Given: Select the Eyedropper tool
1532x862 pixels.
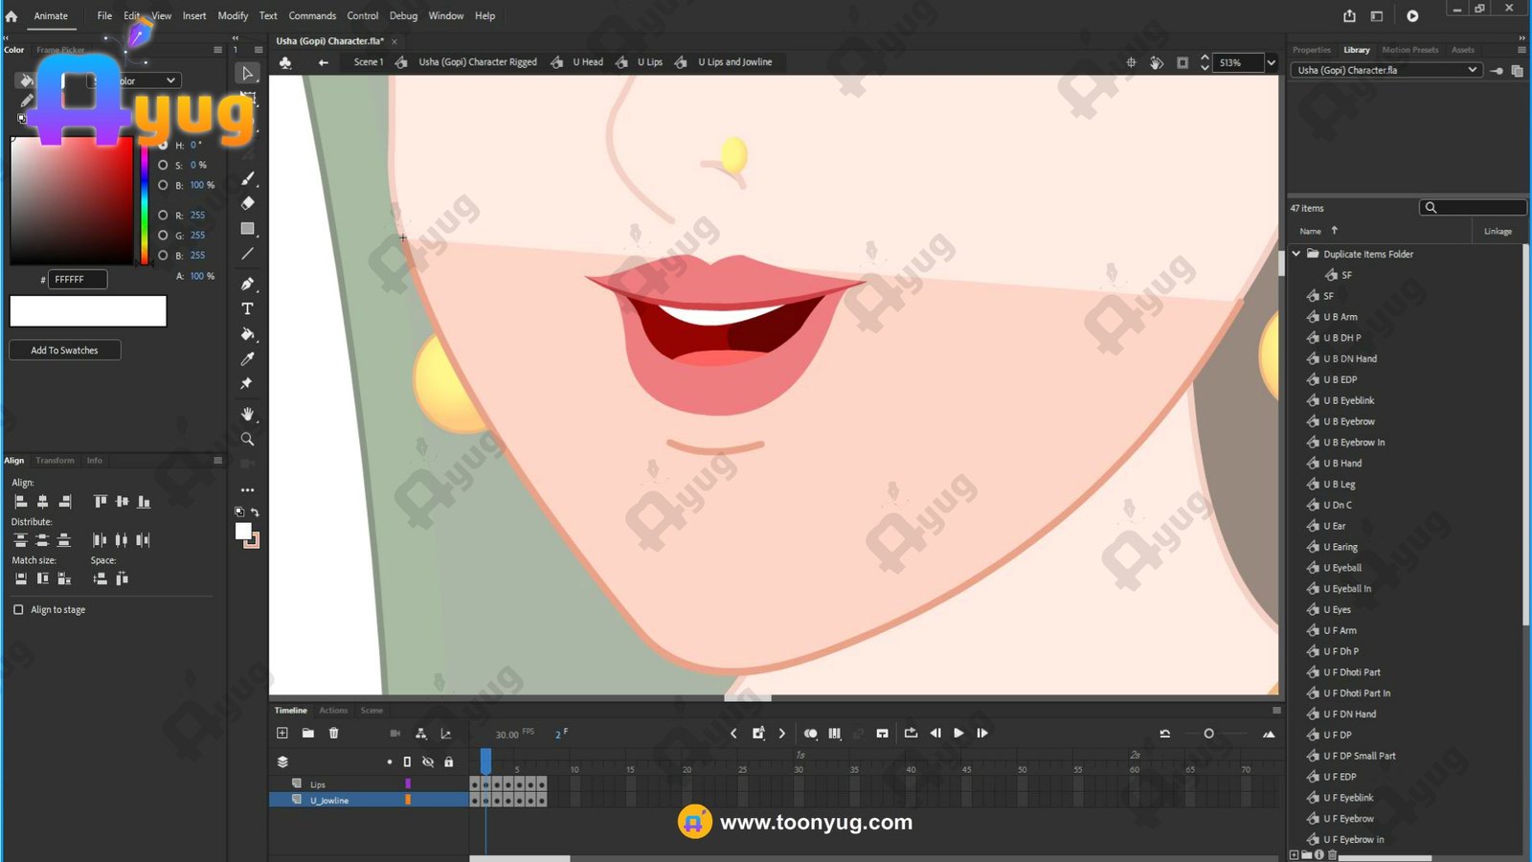Looking at the screenshot, I should pyautogui.click(x=247, y=358).
